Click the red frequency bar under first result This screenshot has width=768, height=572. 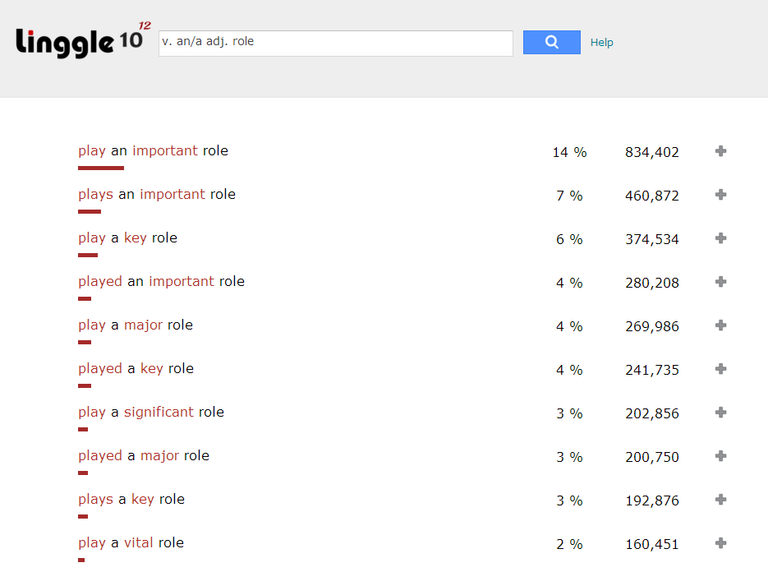[100, 168]
